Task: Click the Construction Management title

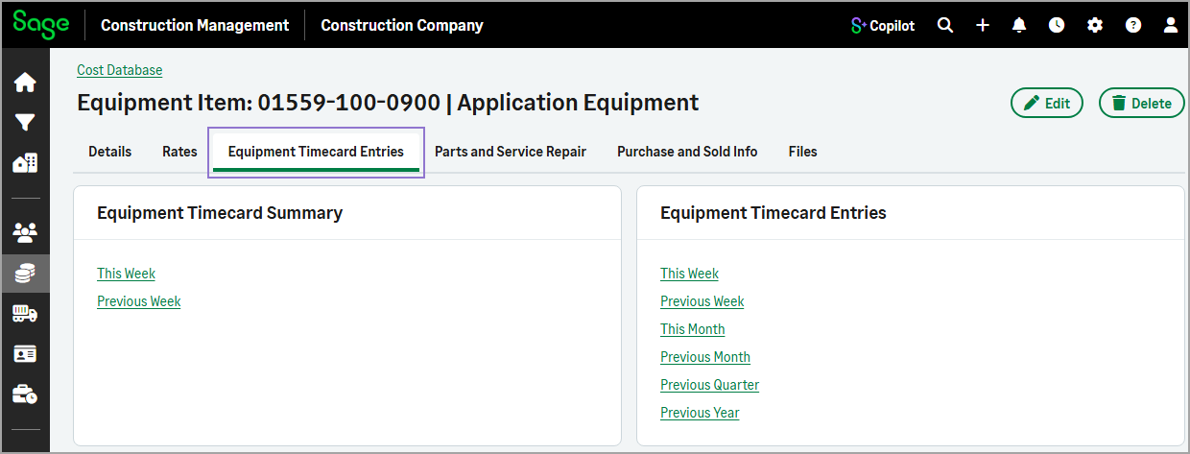Action: (195, 26)
